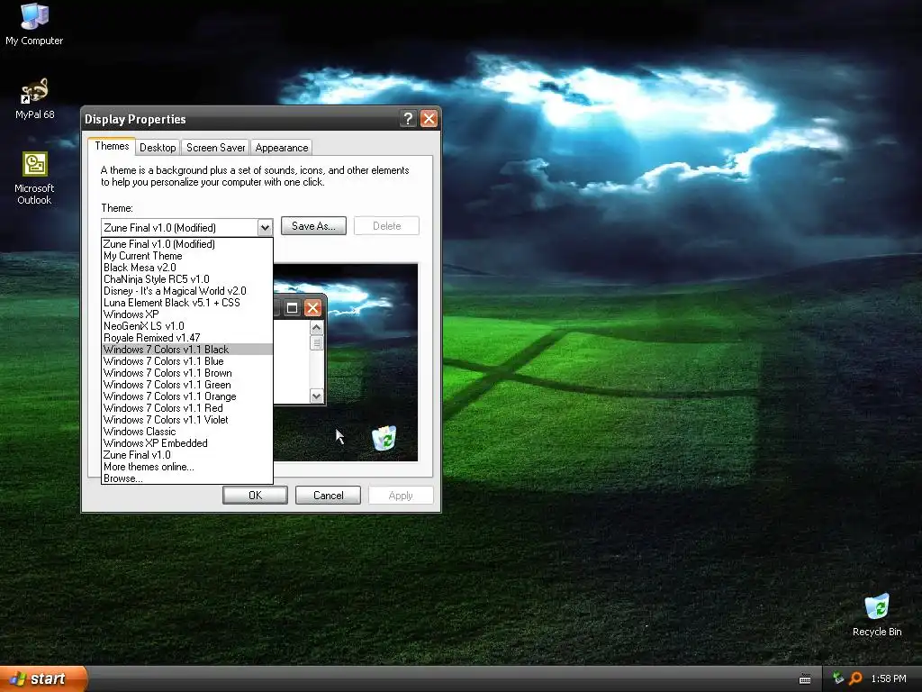Click the OK button

[x=255, y=496]
